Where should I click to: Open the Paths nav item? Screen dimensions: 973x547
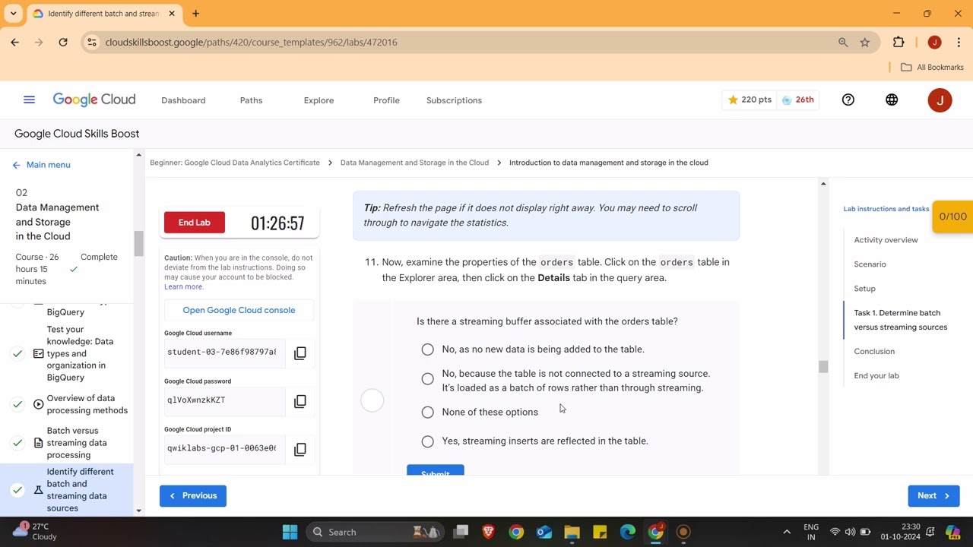click(251, 100)
